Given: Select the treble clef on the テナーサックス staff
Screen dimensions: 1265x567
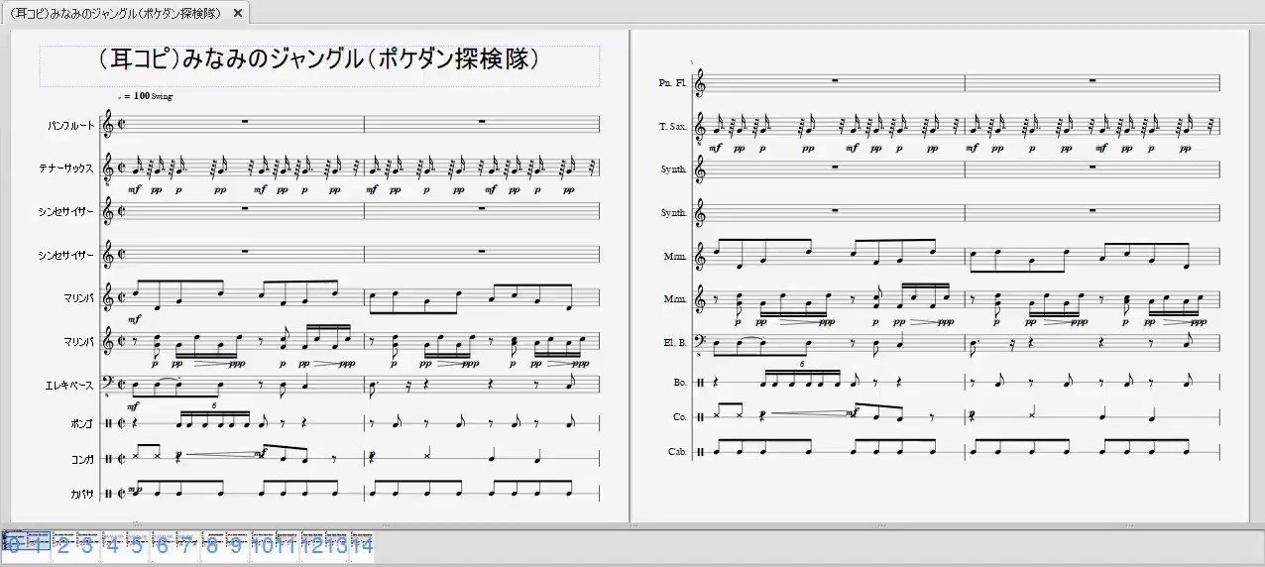Looking at the screenshot, I should pyautogui.click(x=108, y=168).
